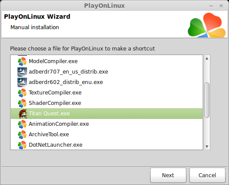The image size is (229, 185).
Task: Click the file list scrollbar thumb
Action: [207, 100]
